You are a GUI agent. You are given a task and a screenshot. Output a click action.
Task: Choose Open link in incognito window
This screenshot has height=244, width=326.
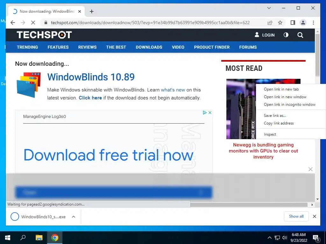291,105
